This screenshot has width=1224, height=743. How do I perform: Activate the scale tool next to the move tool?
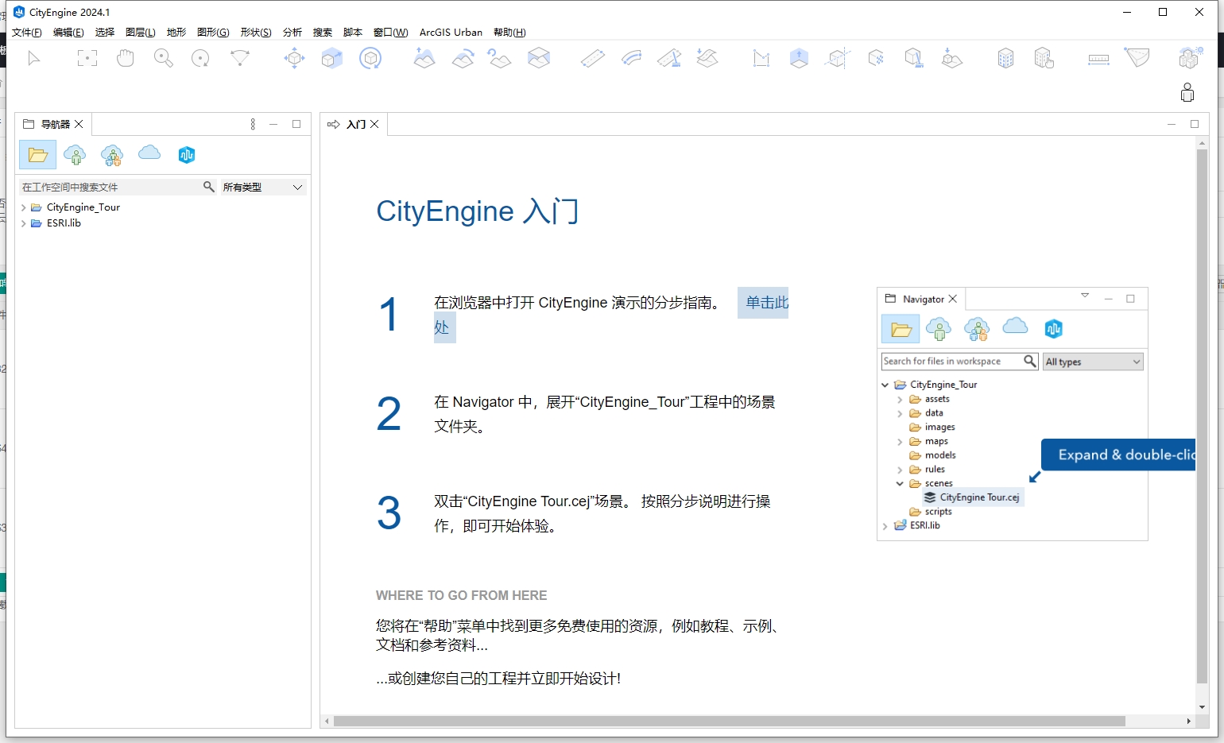click(331, 58)
